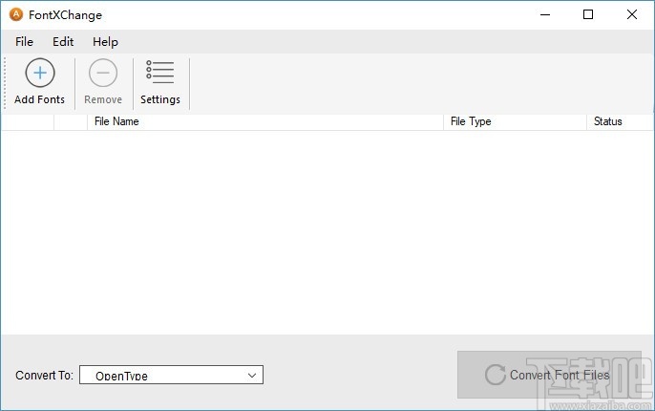Open the Help menu
Image resolution: width=655 pixels, height=411 pixels.
pos(105,42)
